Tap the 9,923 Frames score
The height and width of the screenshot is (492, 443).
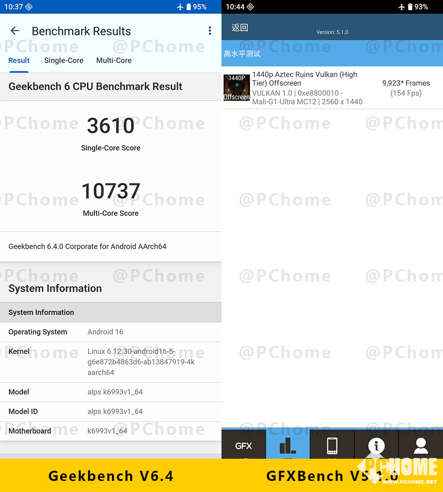(x=406, y=83)
